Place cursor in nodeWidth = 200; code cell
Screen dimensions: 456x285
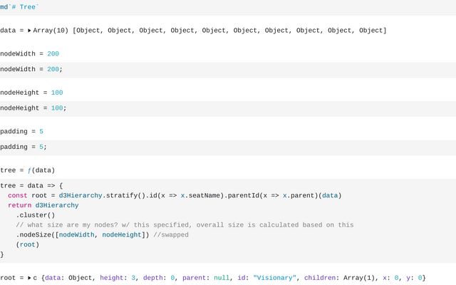coord(31,69)
